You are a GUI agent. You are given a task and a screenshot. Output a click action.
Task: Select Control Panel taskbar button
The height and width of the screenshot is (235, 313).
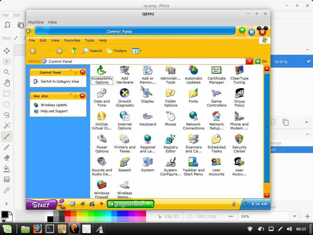pos(131,204)
